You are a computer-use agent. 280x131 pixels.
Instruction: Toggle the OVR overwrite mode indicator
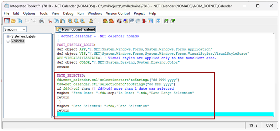269,125
